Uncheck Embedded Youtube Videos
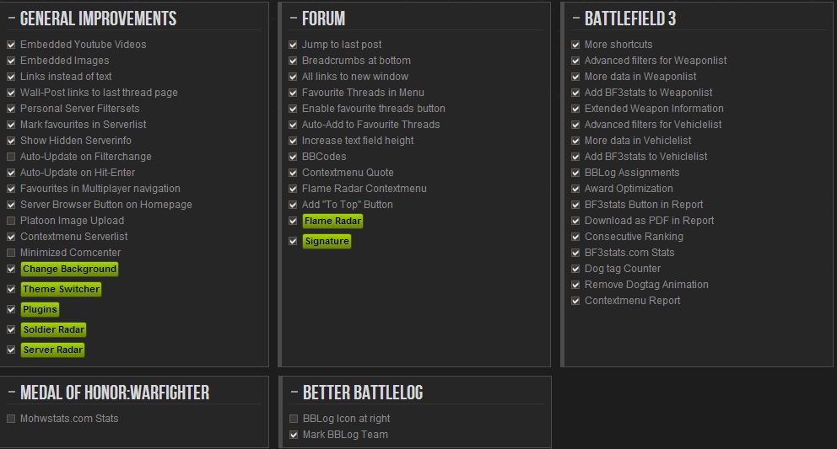The height and width of the screenshot is (449, 837). [x=11, y=45]
